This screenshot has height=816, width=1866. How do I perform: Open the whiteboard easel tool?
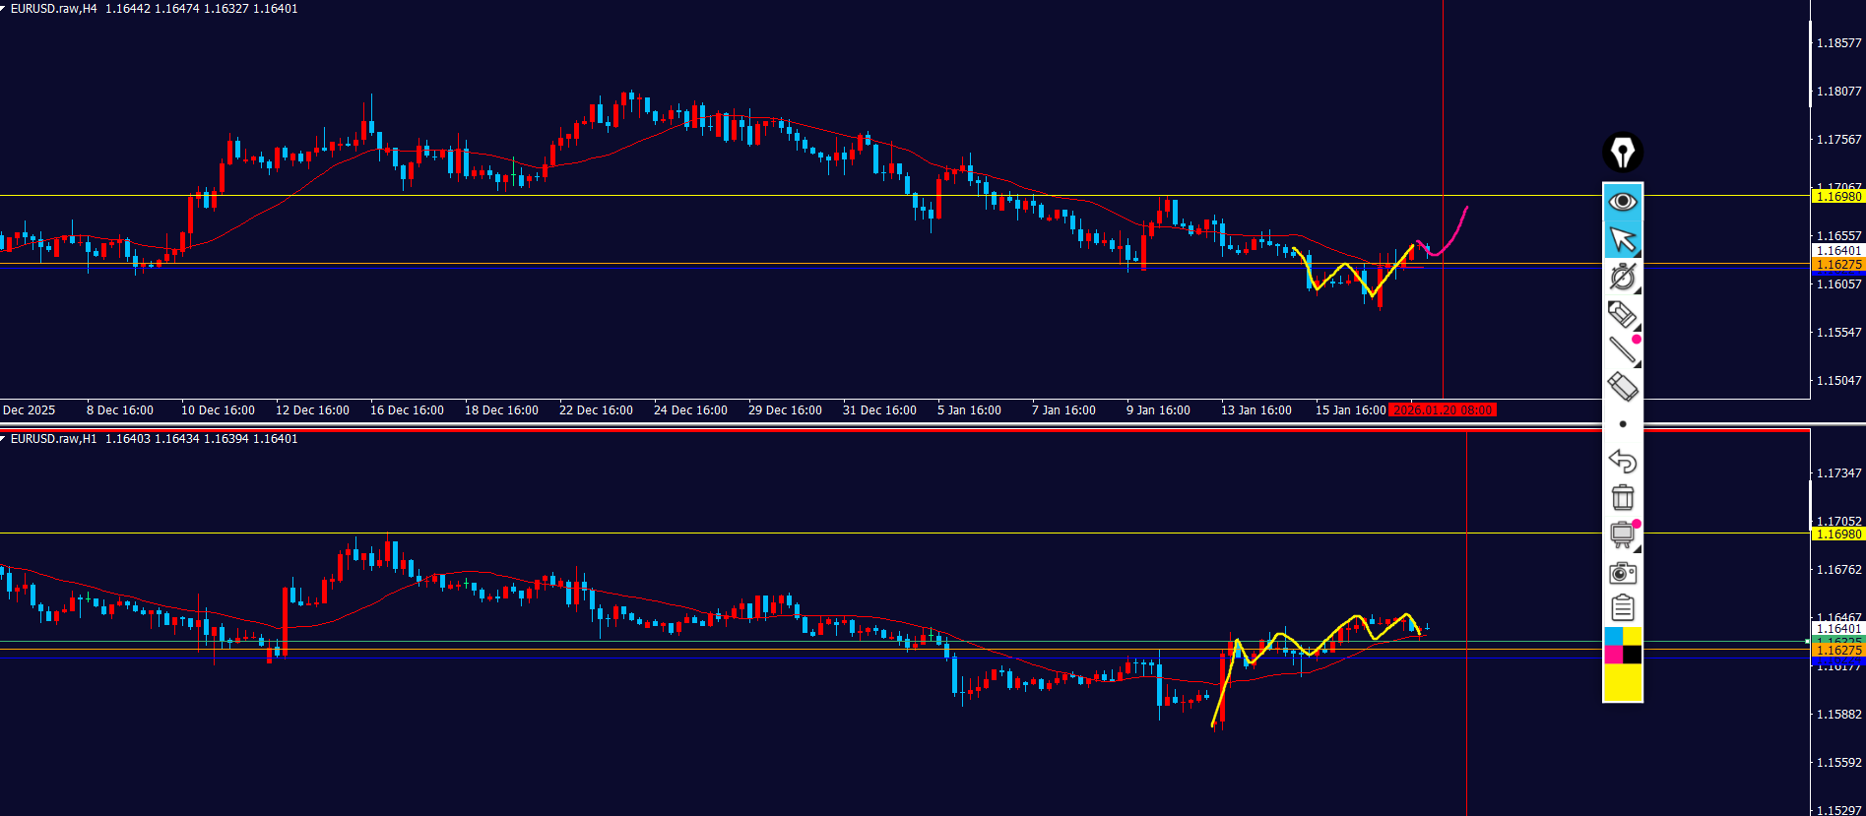[x=1622, y=534]
